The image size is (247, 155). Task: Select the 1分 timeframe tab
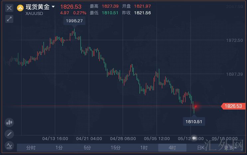[59, 148]
